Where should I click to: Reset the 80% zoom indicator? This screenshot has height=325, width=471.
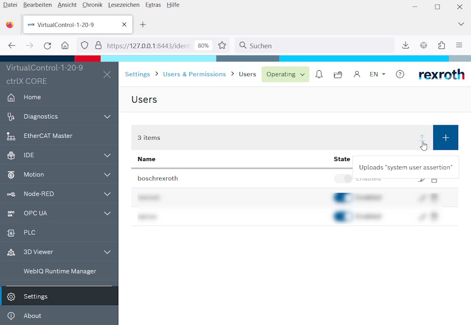click(x=203, y=46)
